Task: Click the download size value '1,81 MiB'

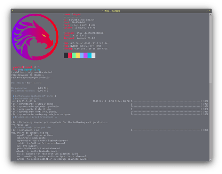Action: 43,88
